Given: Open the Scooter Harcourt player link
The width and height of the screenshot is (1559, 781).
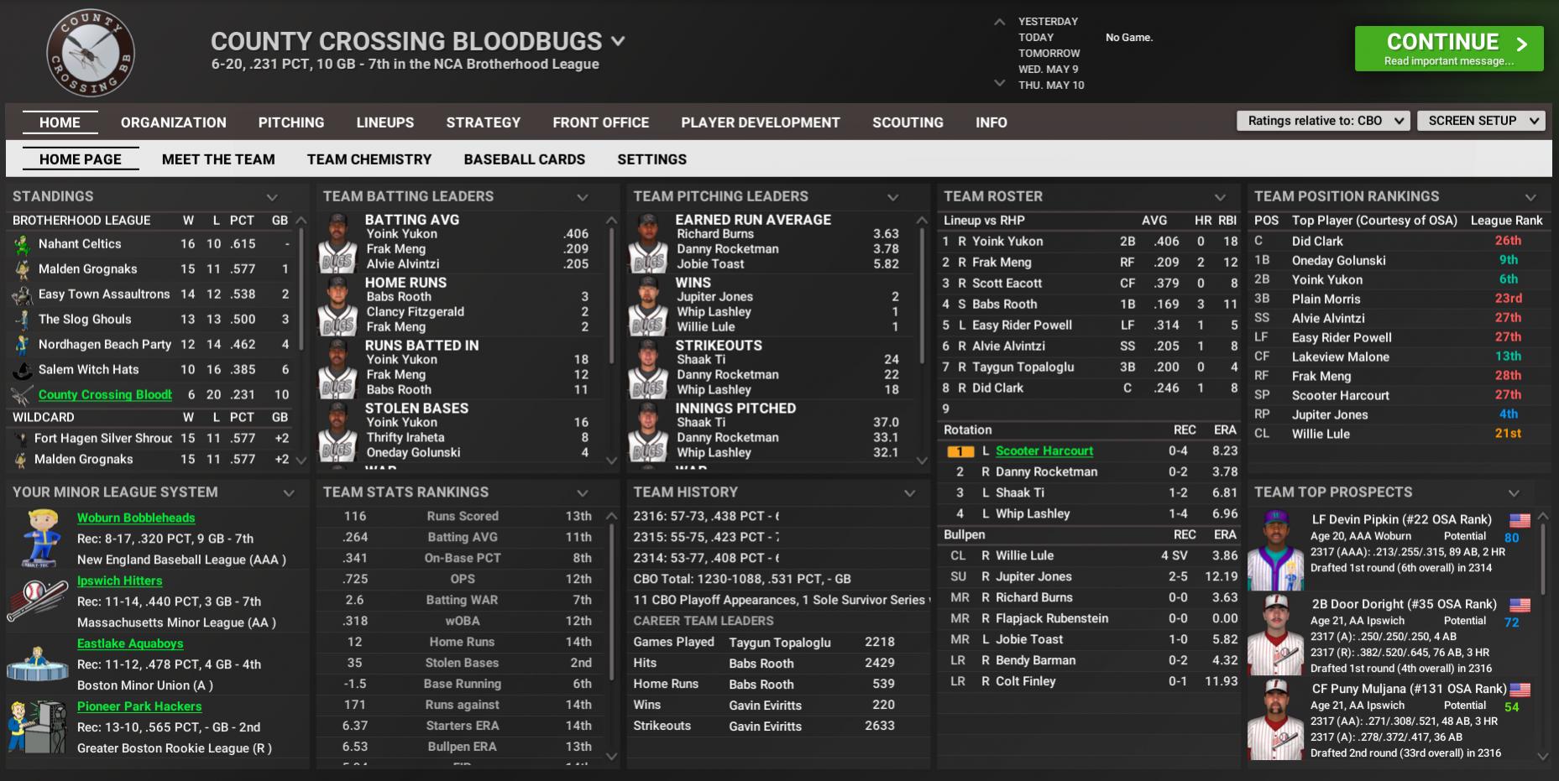Looking at the screenshot, I should tap(1044, 450).
